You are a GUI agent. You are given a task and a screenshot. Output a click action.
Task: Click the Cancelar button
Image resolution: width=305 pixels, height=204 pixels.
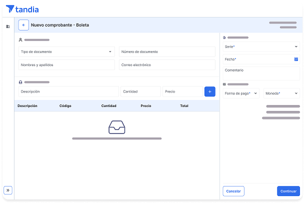point(233,191)
